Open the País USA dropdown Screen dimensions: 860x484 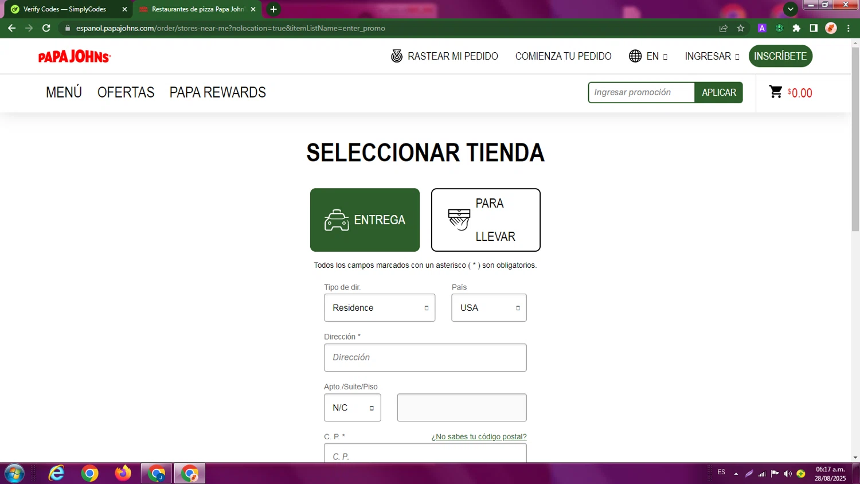489,308
